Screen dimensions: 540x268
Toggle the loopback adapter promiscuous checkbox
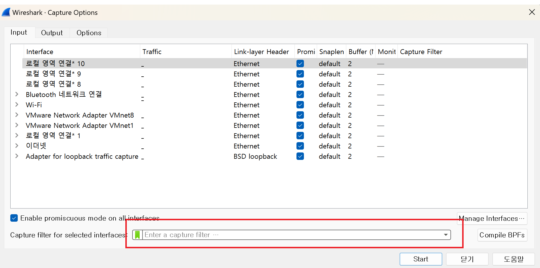tap(300, 156)
